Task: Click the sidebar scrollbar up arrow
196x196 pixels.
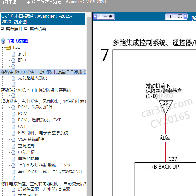Action: point(89,15)
